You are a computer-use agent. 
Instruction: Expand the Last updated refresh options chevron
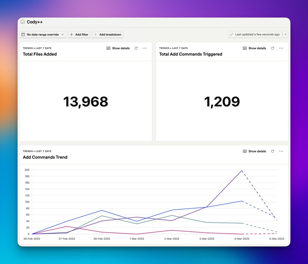[285, 34]
